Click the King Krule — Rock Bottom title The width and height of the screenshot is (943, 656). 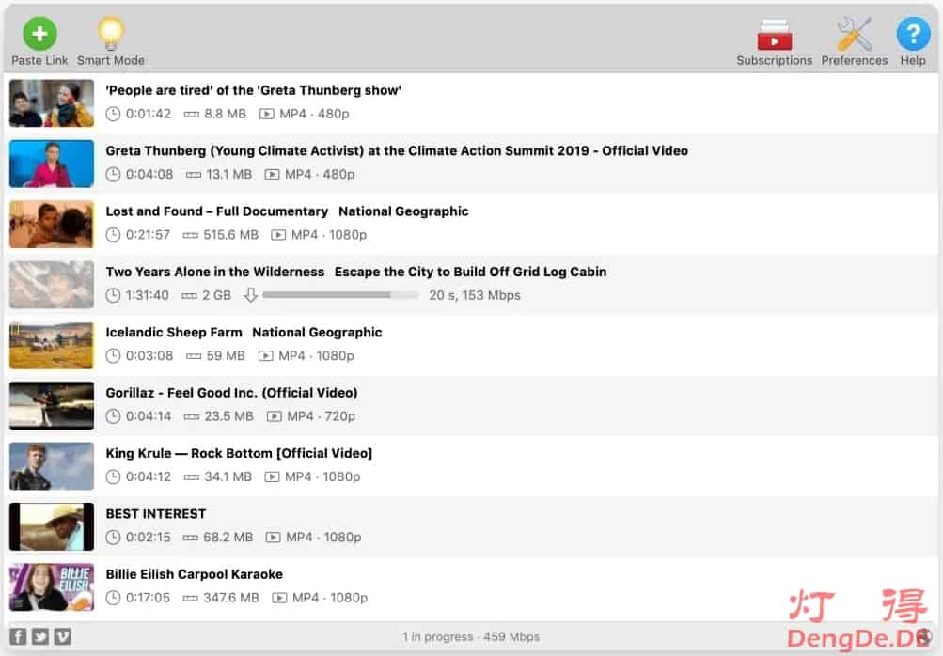point(239,453)
